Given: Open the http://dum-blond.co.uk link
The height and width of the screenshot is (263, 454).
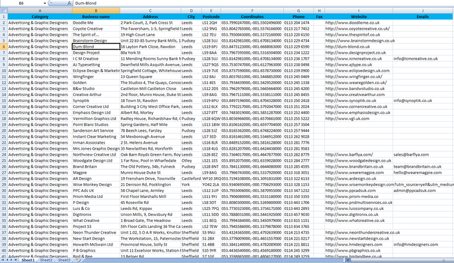Looking at the screenshot, I should [x=348, y=47].
